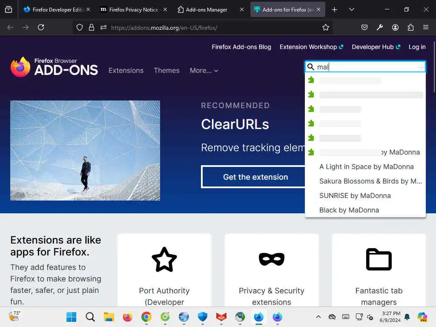This screenshot has height=327, width=436.
Task: Click the search magnifier icon in search box
Action: coord(310,67)
